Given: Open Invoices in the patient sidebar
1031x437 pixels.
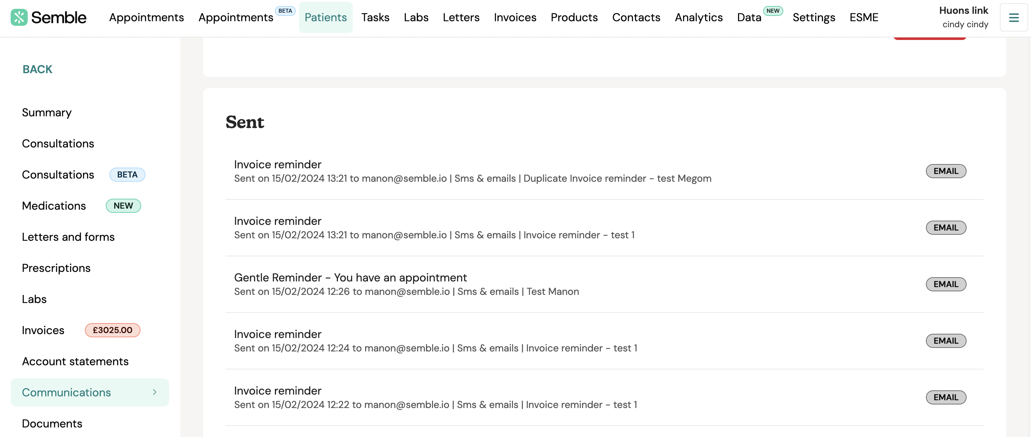Looking at the screenshot, I should [43, 330].
